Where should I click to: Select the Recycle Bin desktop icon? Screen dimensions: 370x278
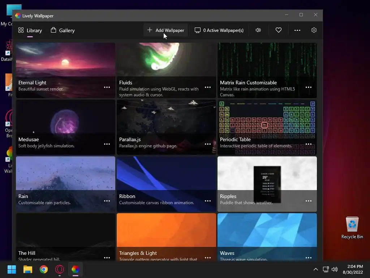(352, 228)
